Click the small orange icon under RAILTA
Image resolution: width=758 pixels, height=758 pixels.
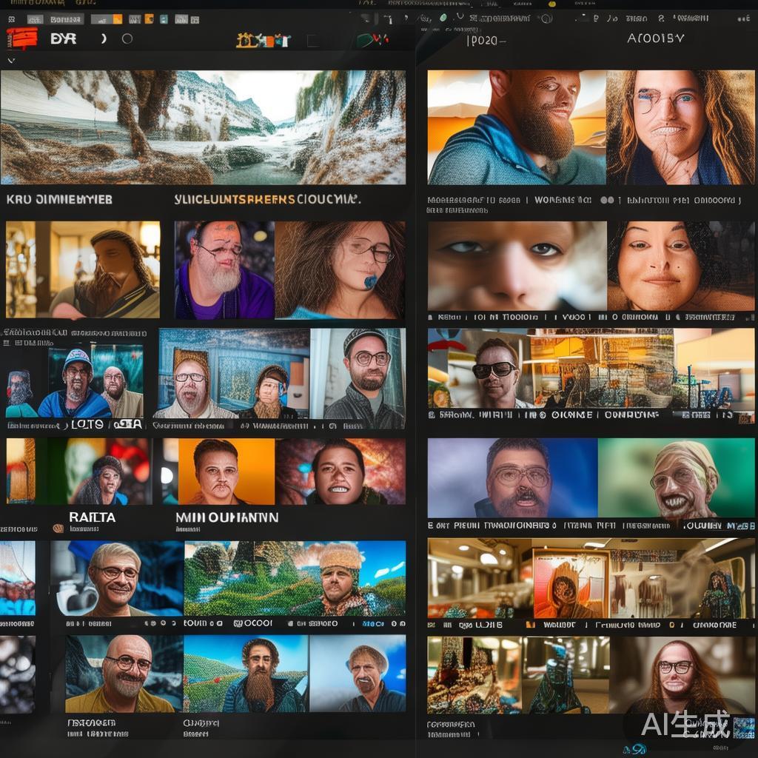[58, 529]
